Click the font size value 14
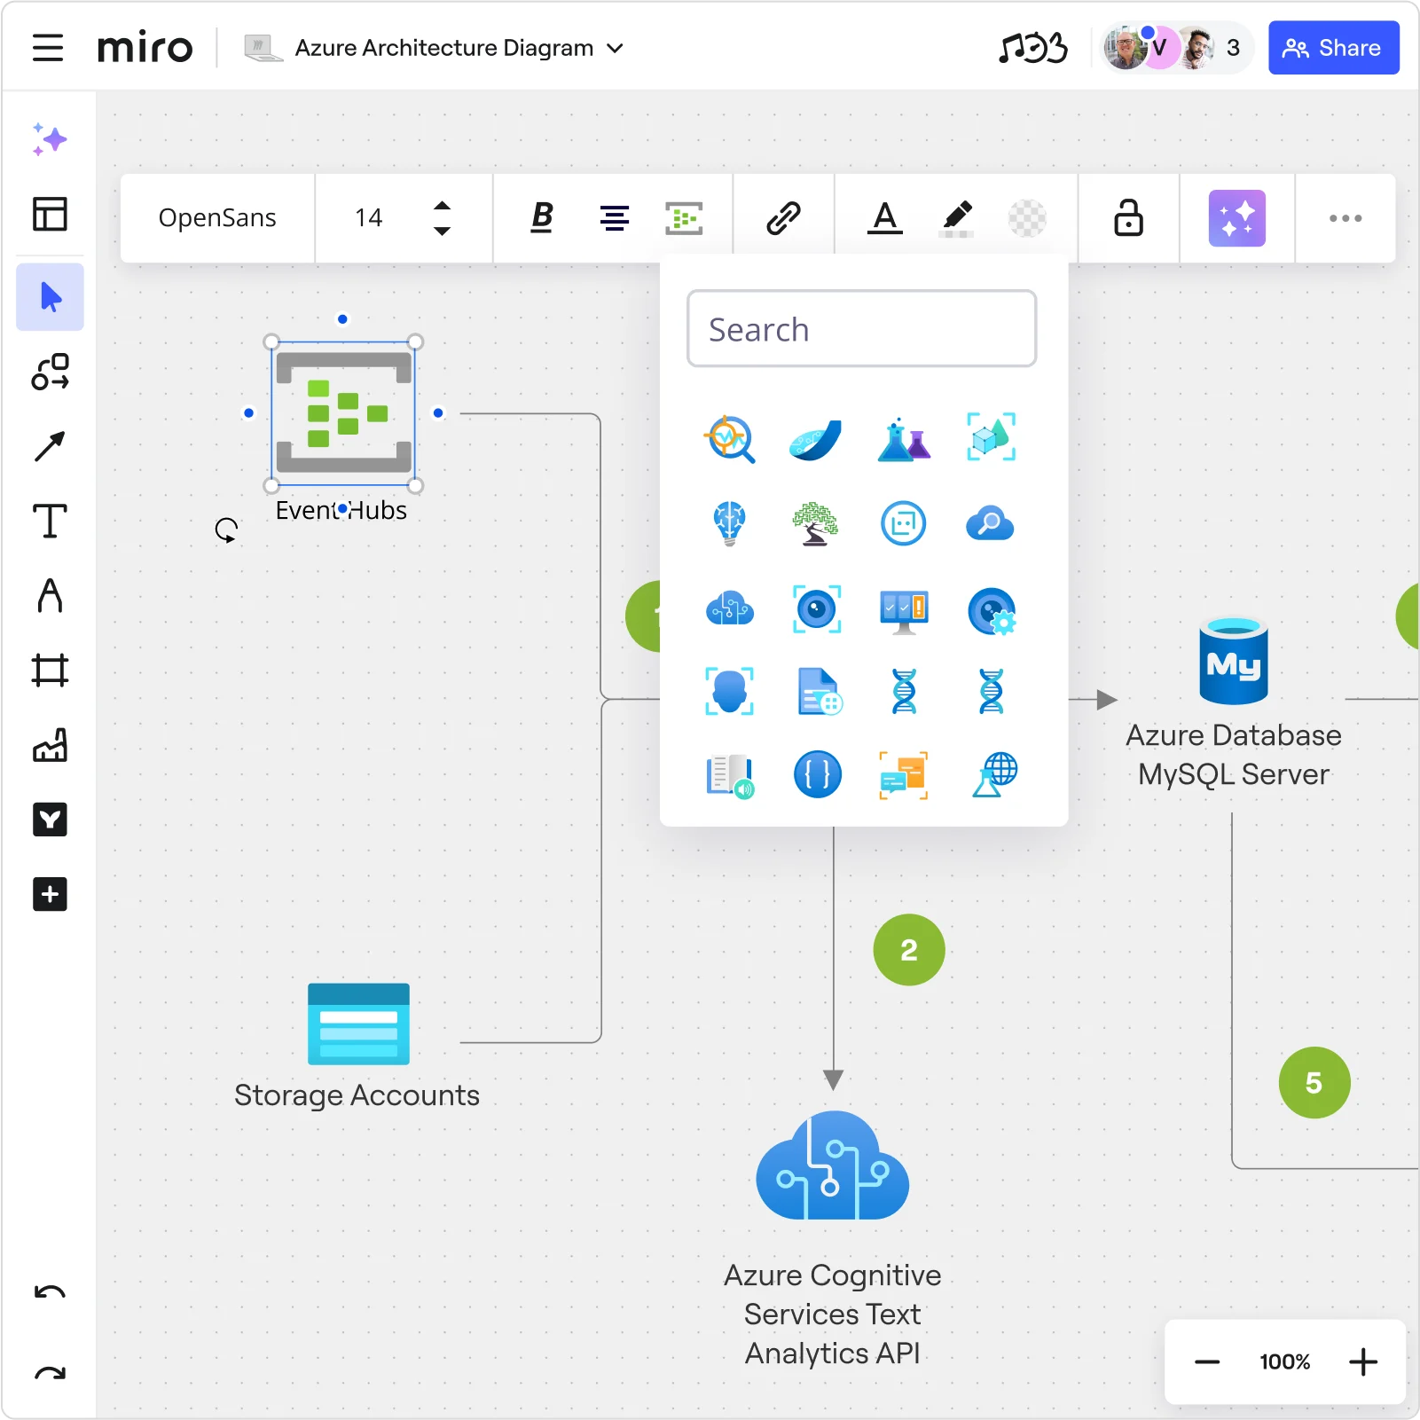Viewport: 1420px width, 1420px height. tap(369, 218)
